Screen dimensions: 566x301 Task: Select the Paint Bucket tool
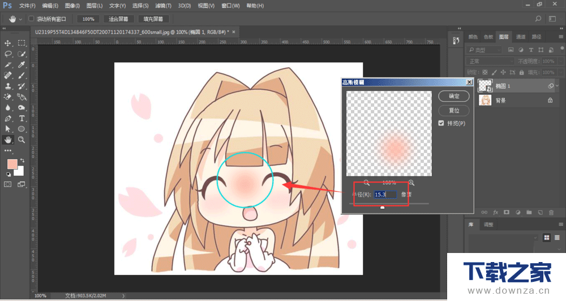(x=22, y=97)
